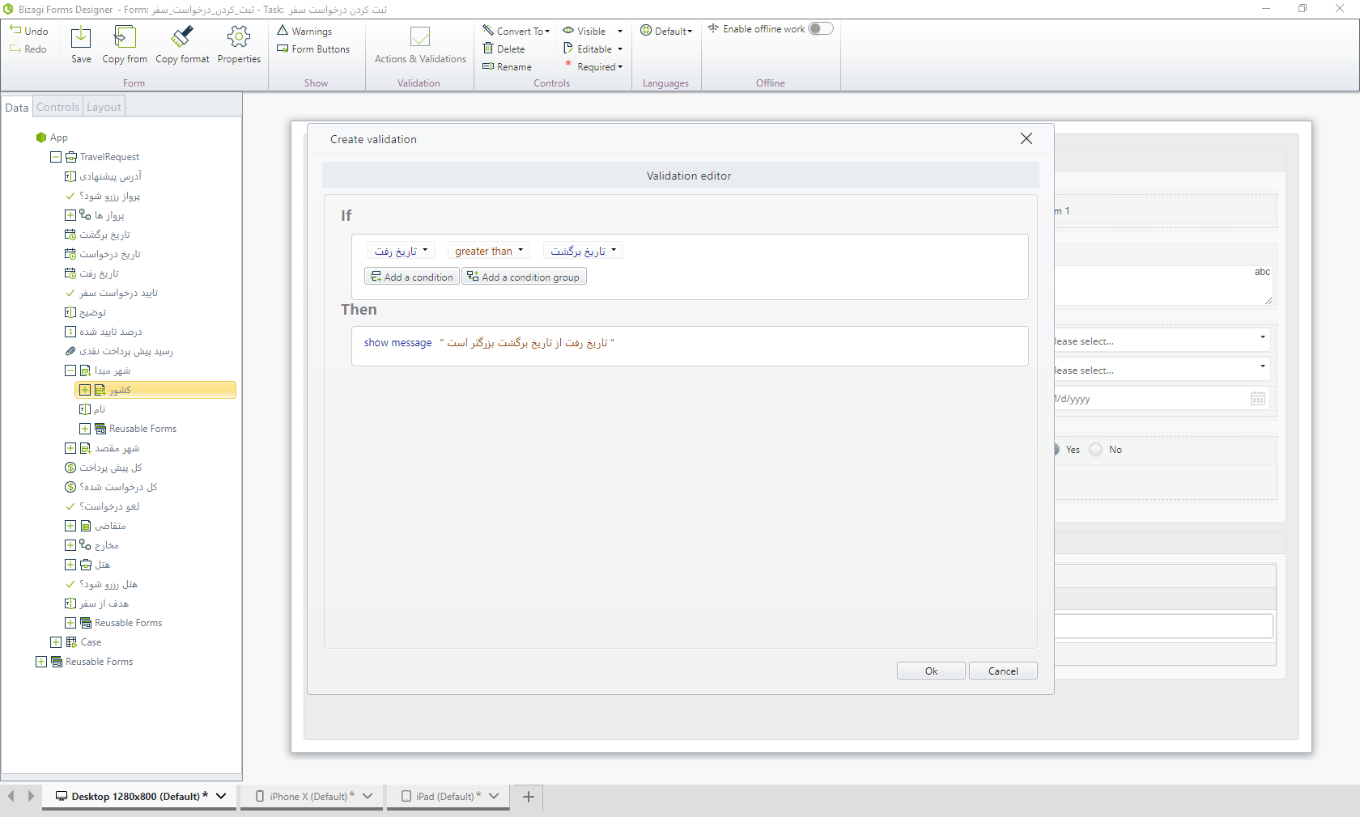The width and height of the screenshot is (1360, 817).
Task: Open the greater than operator dropdown
Action: (x=489, y=251)
